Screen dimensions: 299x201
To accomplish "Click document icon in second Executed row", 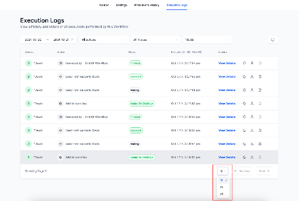I will [x=260, y=130].
